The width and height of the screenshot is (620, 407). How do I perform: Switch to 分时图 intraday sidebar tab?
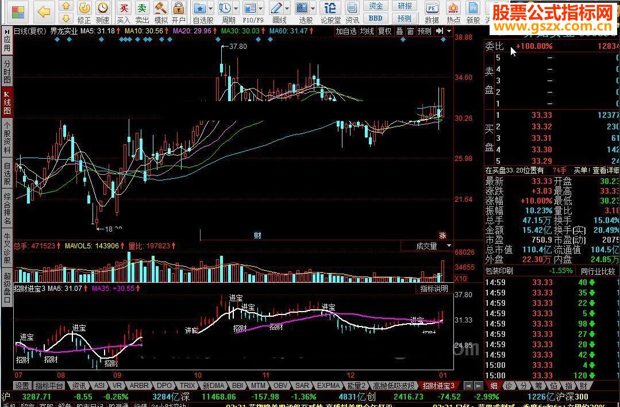(x=7, y=71)
